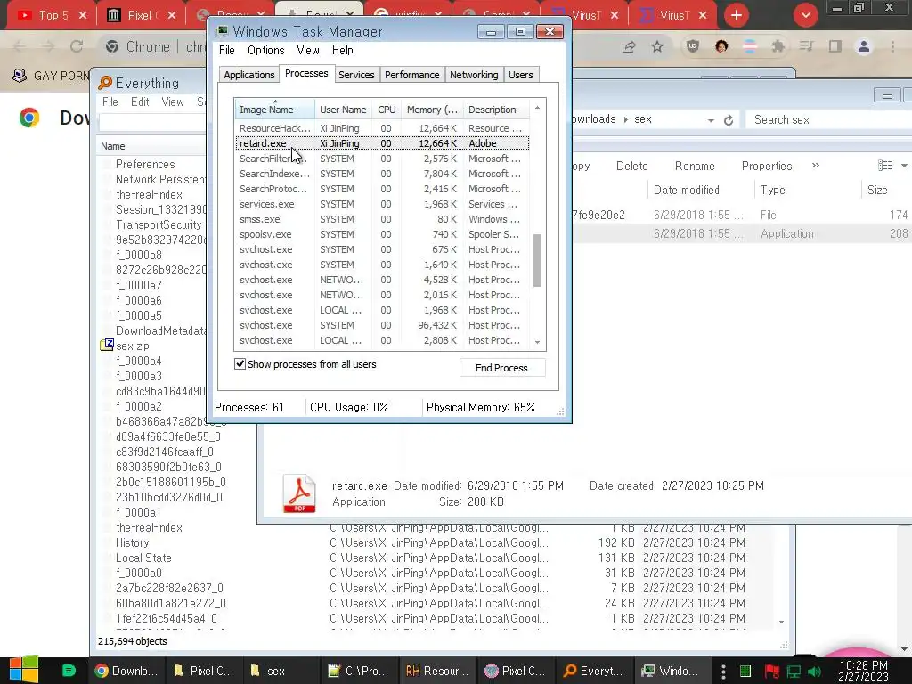Click Chrome's back arrow
This screenshot has width=912, height=684.
[x=20, y=46]
